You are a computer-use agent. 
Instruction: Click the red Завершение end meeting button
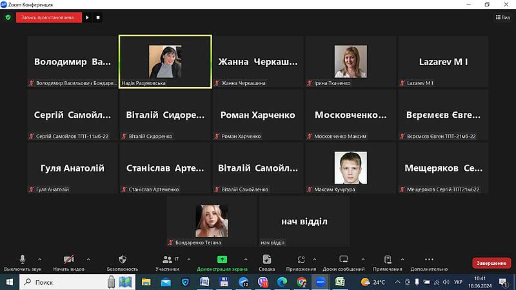pyautogui.click(x=491, y=263)
